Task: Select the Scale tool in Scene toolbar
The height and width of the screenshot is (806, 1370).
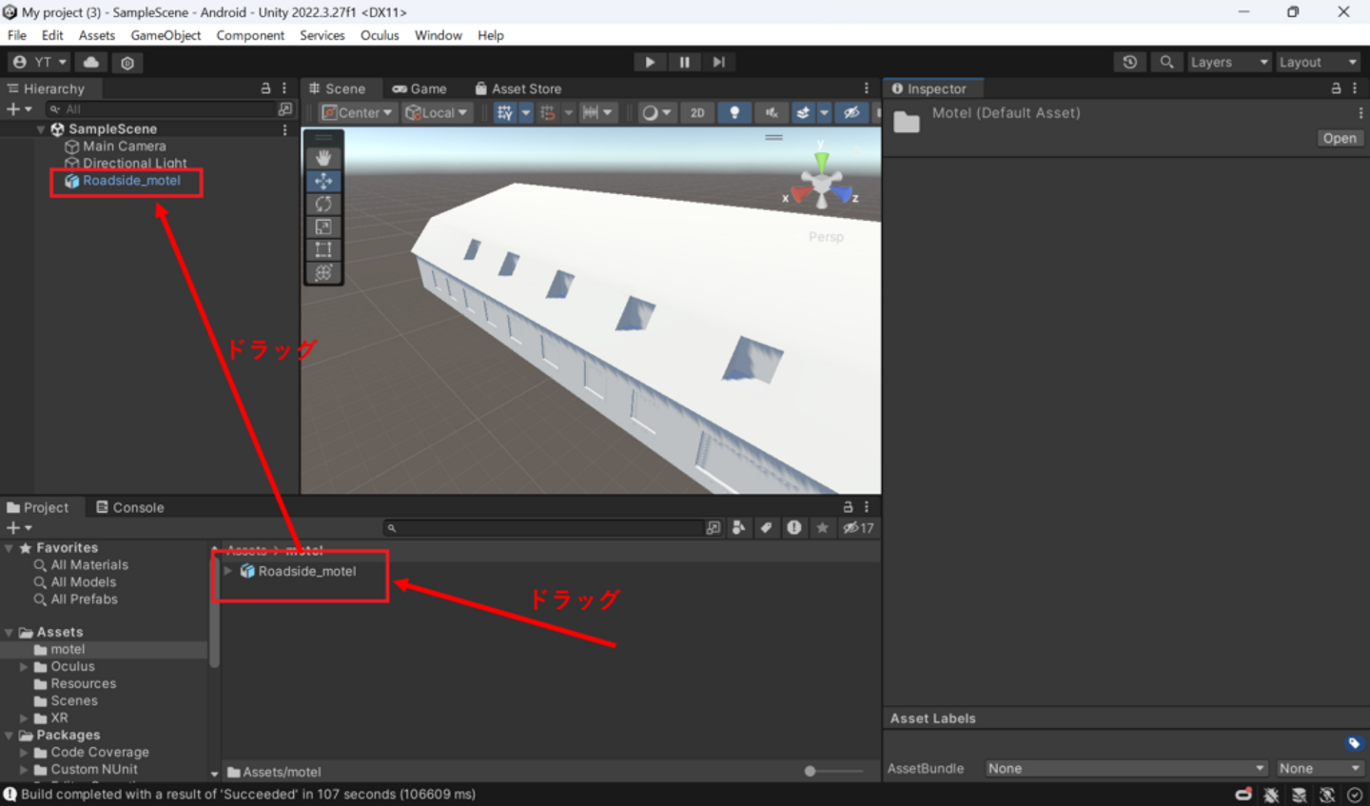Action: pyautogui.click(x=323, y=226)
